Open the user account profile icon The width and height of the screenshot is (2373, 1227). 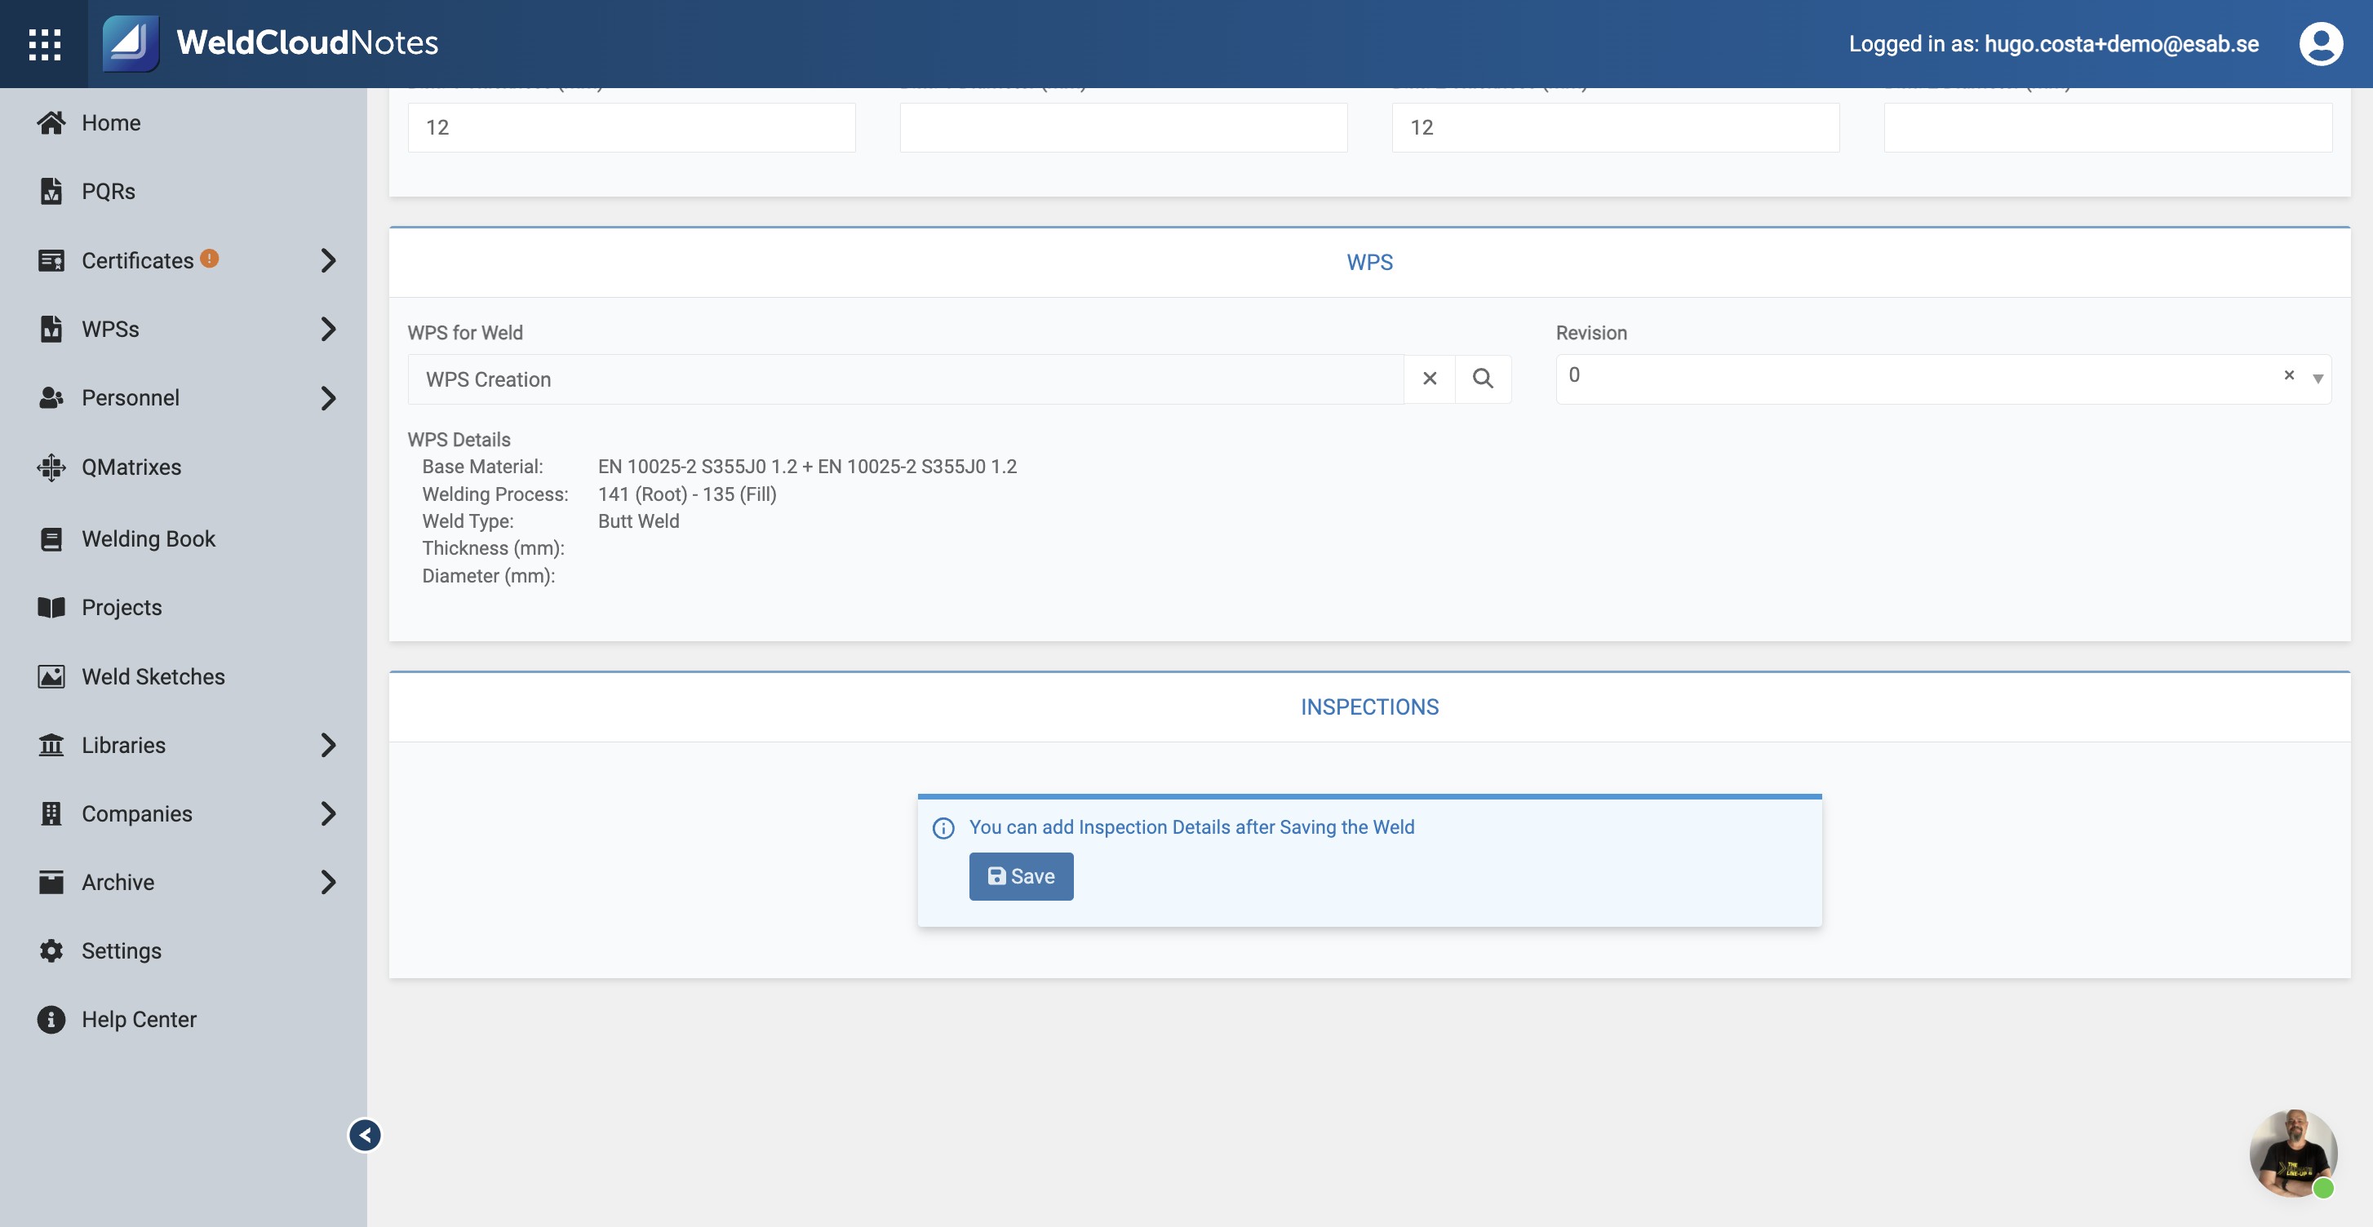coord(2321,43)
